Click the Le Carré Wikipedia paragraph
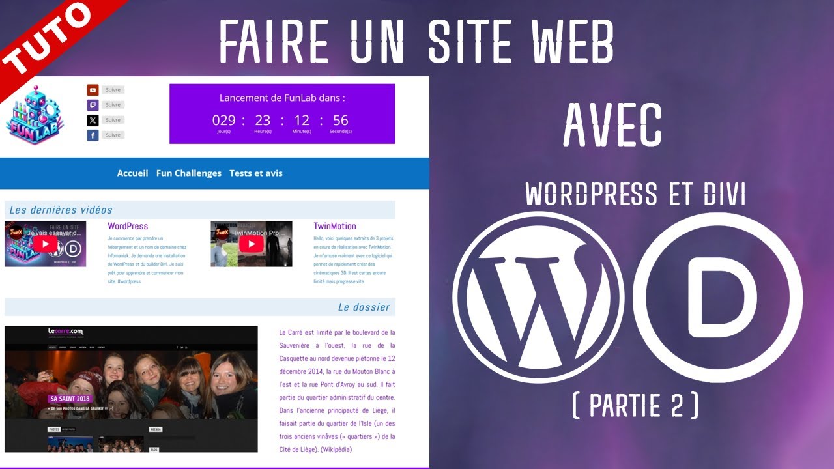The width and height of the screenshot is (834, 469). tap(337, 391)
